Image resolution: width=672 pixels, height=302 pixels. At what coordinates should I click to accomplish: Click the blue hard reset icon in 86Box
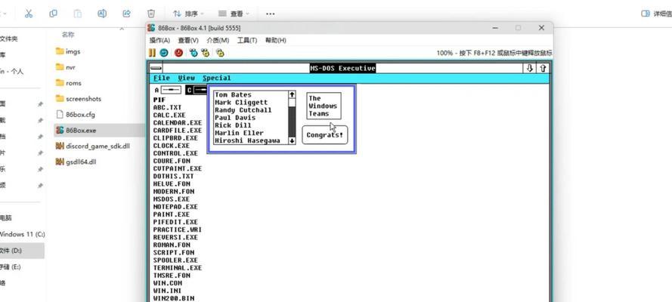click(x=164, y=53)
